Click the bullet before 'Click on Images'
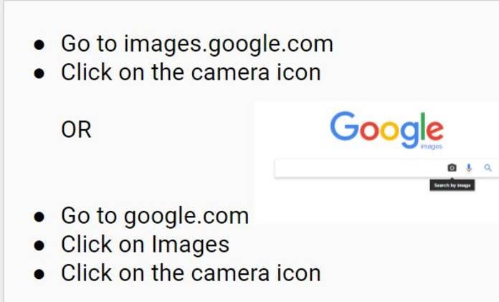 click(x=40, y=245)
